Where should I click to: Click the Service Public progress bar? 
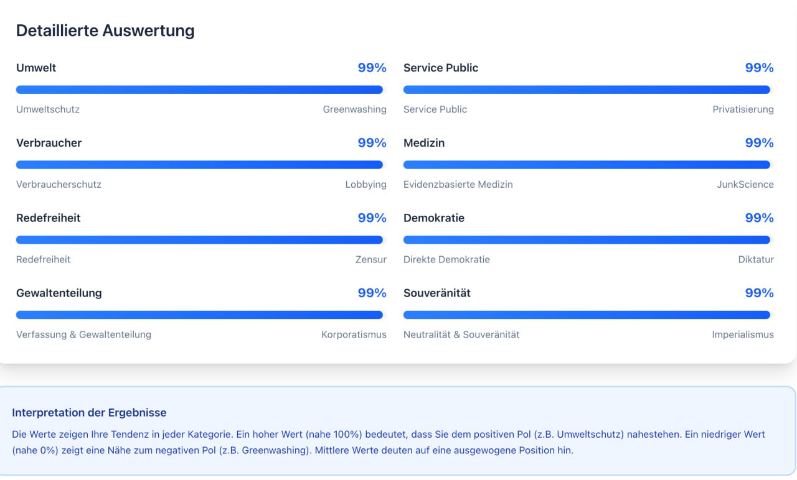pos(588,90)
